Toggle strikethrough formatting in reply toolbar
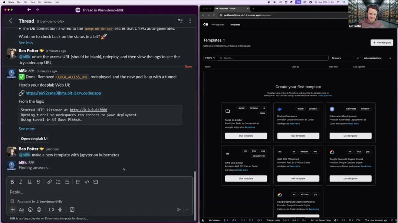This screenshot has width=398, height=223. pos(38,181)
